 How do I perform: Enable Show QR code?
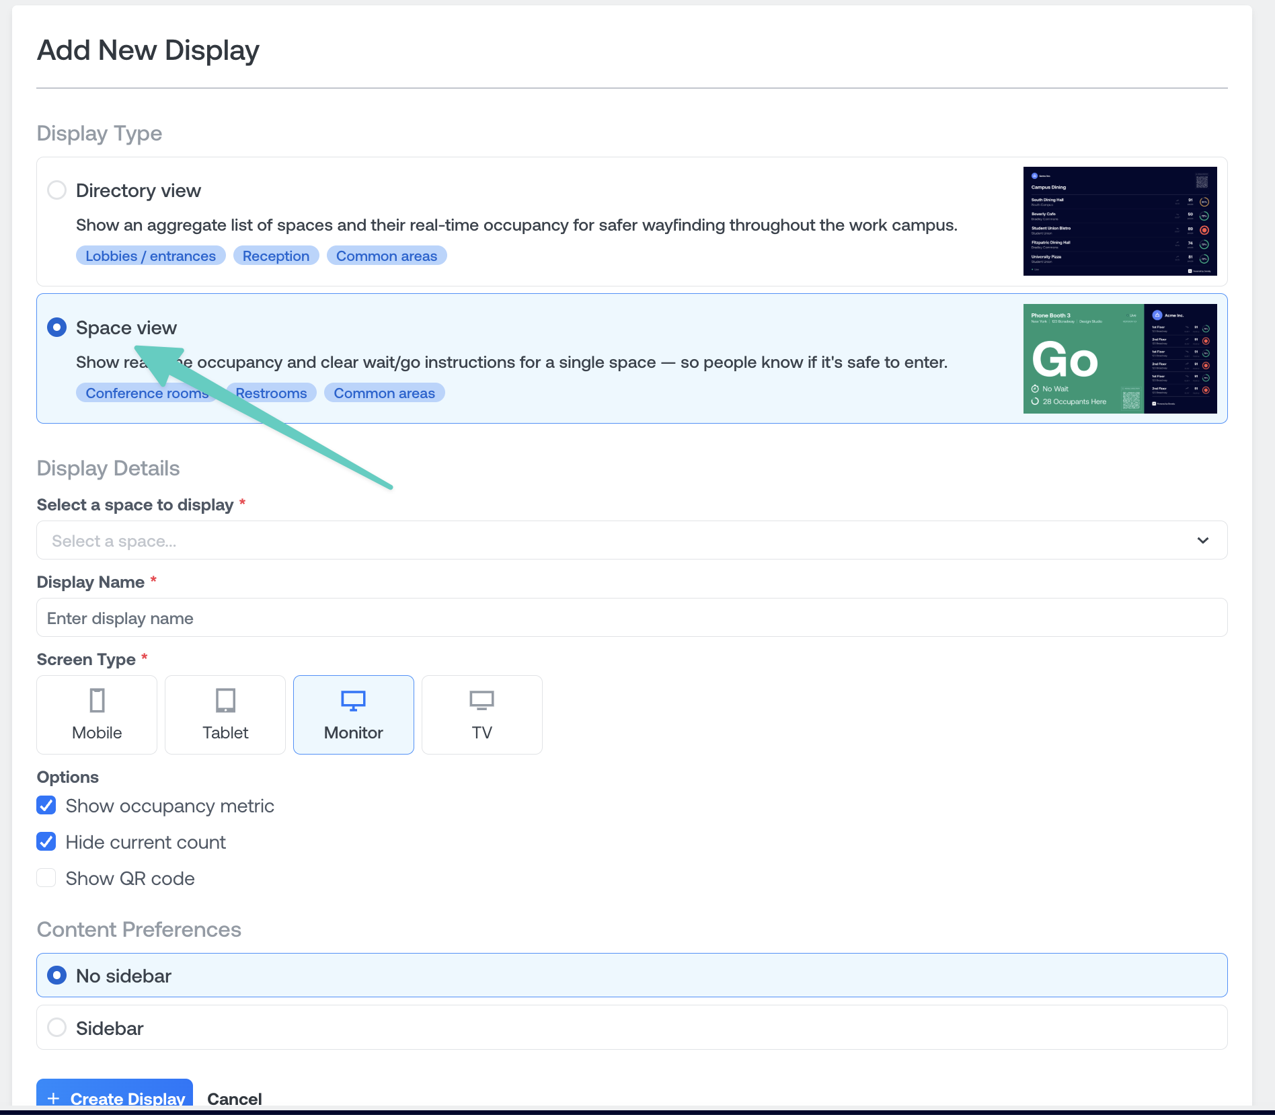click(46, 878)
